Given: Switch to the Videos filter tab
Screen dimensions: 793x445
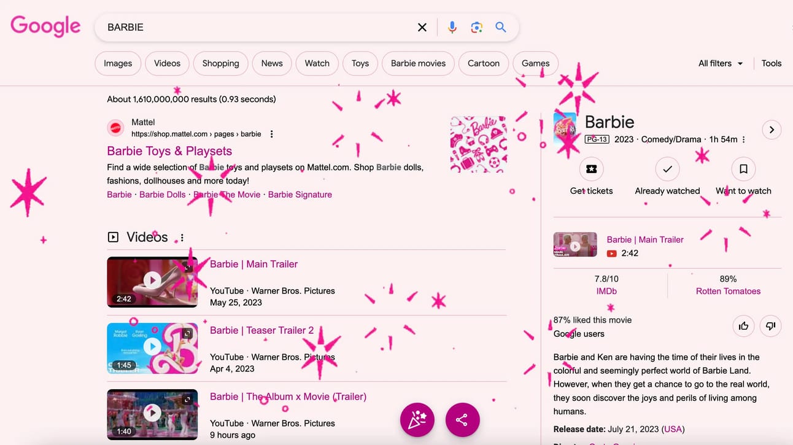Looking at the screenshot, I should 167,63.
